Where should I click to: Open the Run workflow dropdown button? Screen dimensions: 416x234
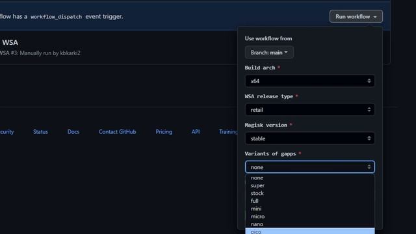356,16
